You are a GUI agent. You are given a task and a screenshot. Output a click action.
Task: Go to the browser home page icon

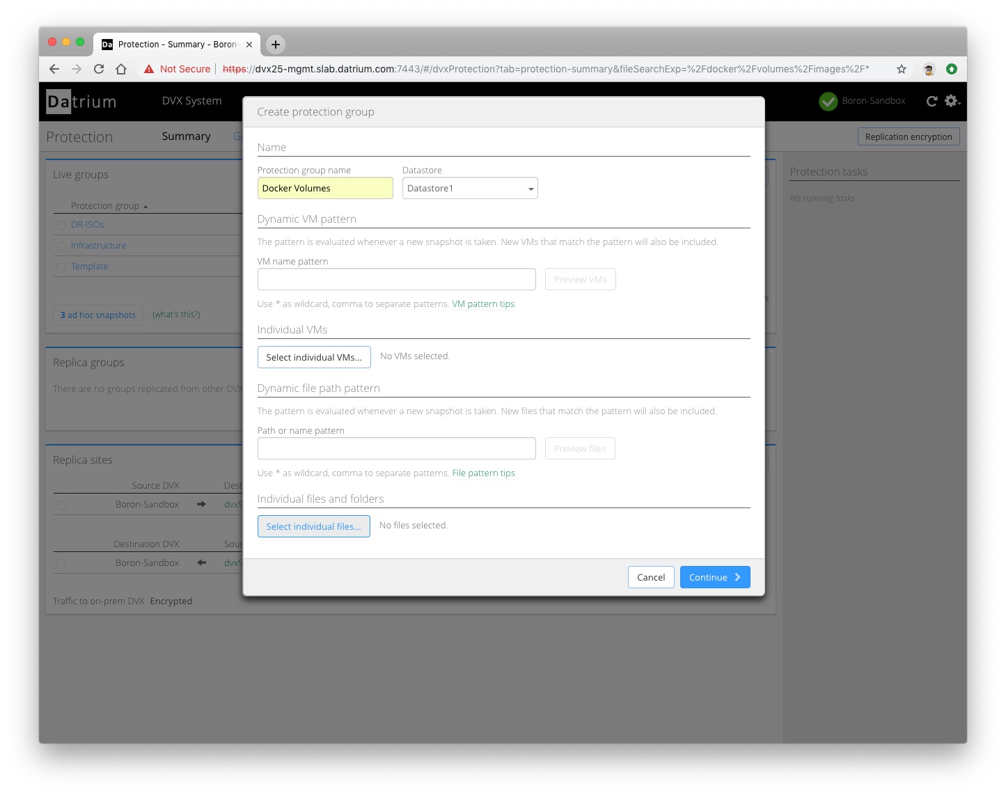coord(121,69)
